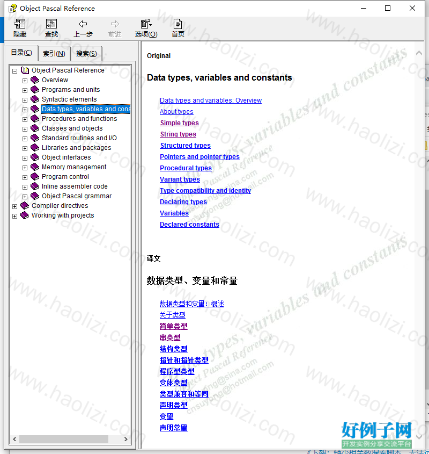
Task: Open the Data types and variables: Overview link
Action: 211,100
